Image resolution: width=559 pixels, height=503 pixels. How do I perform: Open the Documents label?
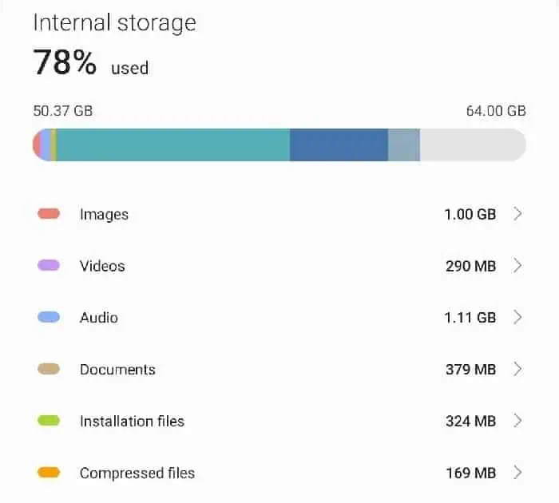click(117, 369)
